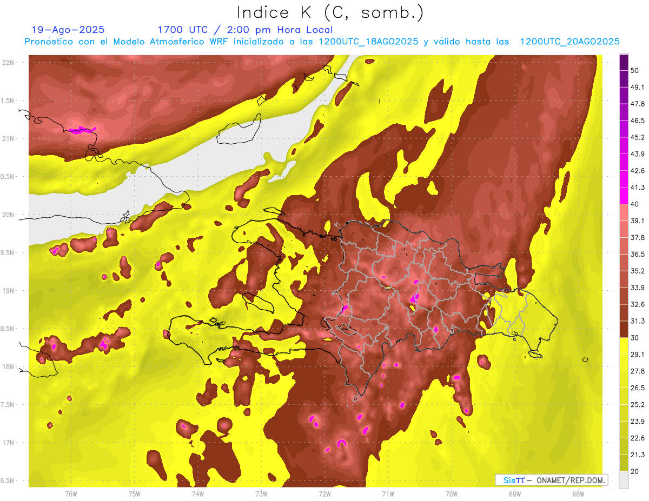Viewport: 649px width, 501px height.
Task: Click the '1200UTC_20AGO2025' valid-until time
Action: pos(569,42)
